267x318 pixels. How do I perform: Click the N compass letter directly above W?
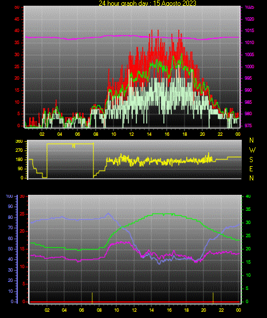point(252,140)
